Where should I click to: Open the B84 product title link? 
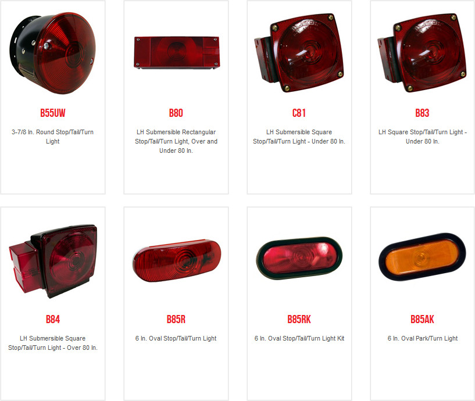pyautogui.click(x=53, y=319)
